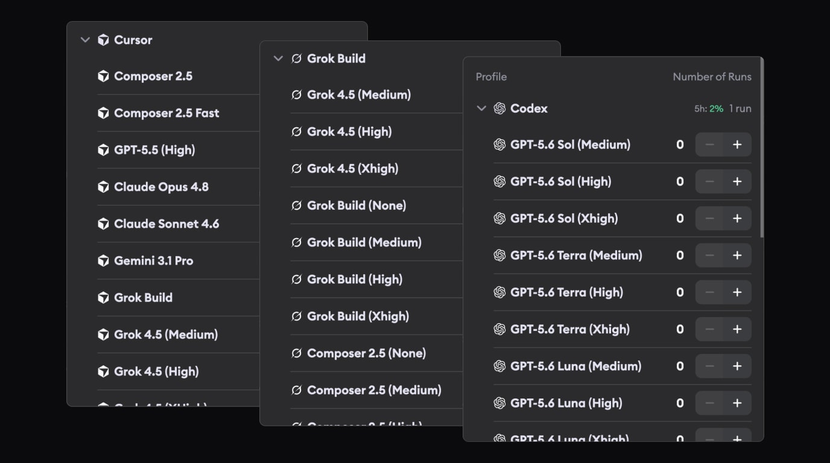Viewport: 830px width, 463px height.
Task: Select Grok 4.5 (High) in Grok Build panel
Action: (349, 131)
